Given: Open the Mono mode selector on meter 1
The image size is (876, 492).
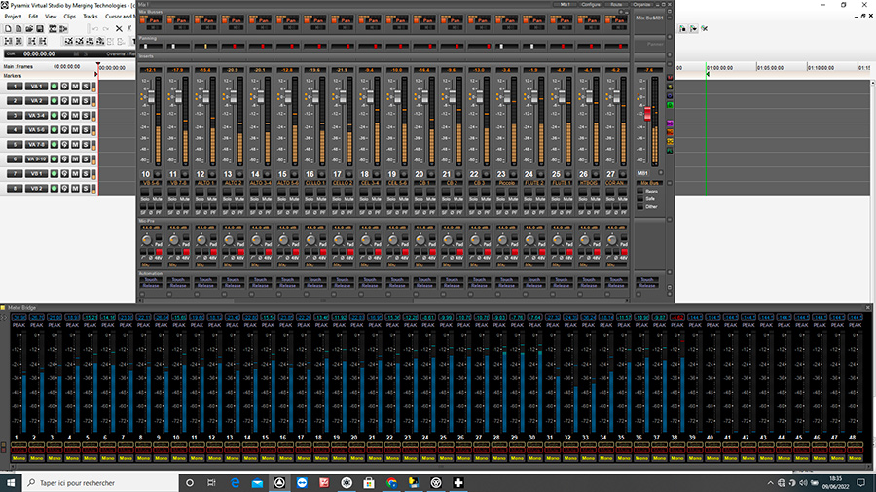Looking at the screenshot, I should pyautogui.click(x=18, y=458).
